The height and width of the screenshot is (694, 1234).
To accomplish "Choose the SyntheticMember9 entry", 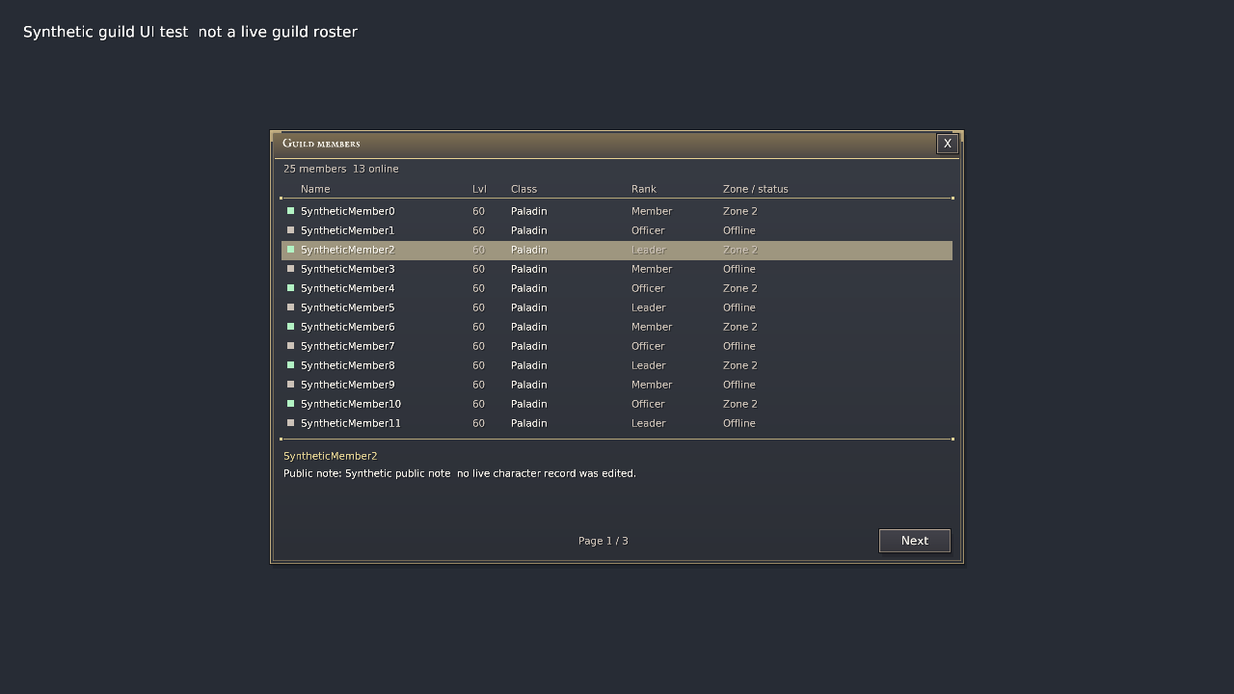I will coord(348,385).
